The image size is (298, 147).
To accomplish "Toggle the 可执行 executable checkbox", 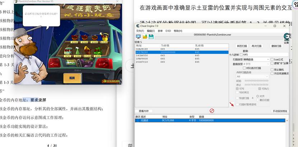I will coord(260,89).
